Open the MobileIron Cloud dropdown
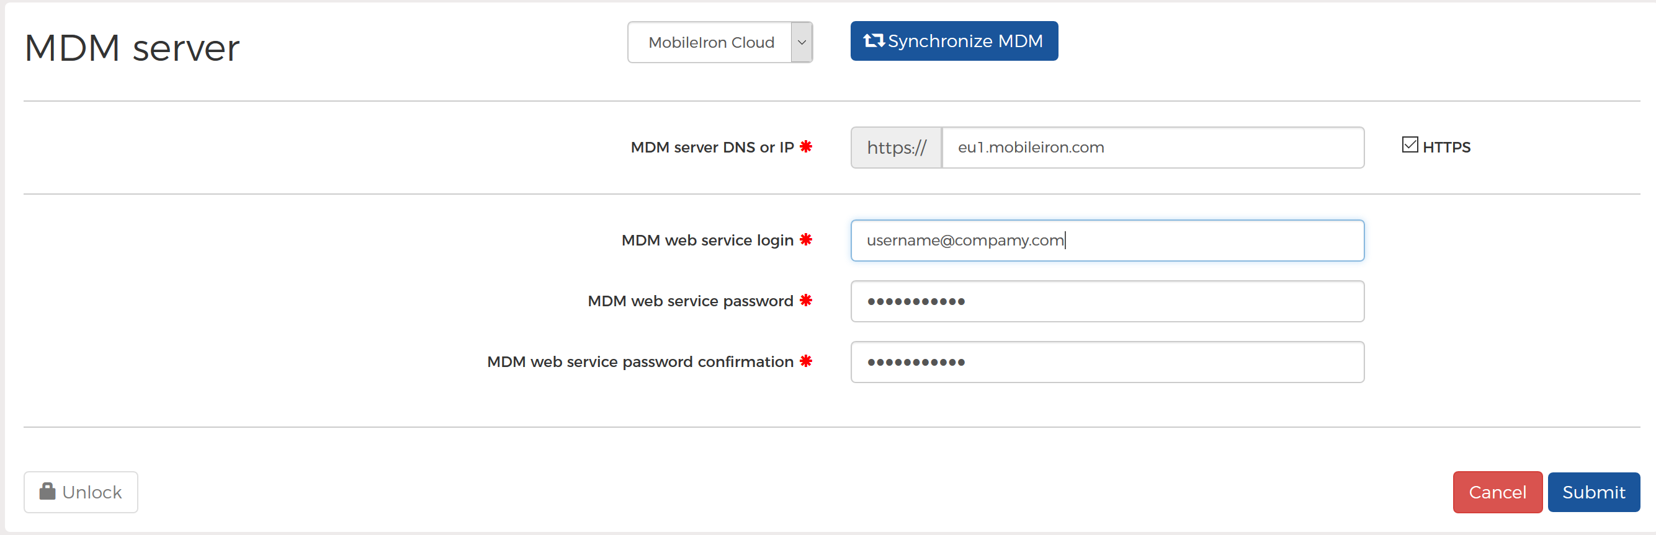The width and height of the screenshot is (1656, 535). pos(720,42)
